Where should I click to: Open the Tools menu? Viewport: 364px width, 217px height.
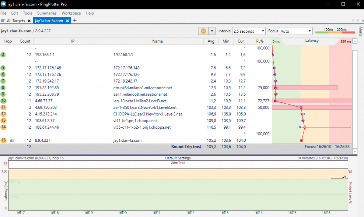click(27, 13)
